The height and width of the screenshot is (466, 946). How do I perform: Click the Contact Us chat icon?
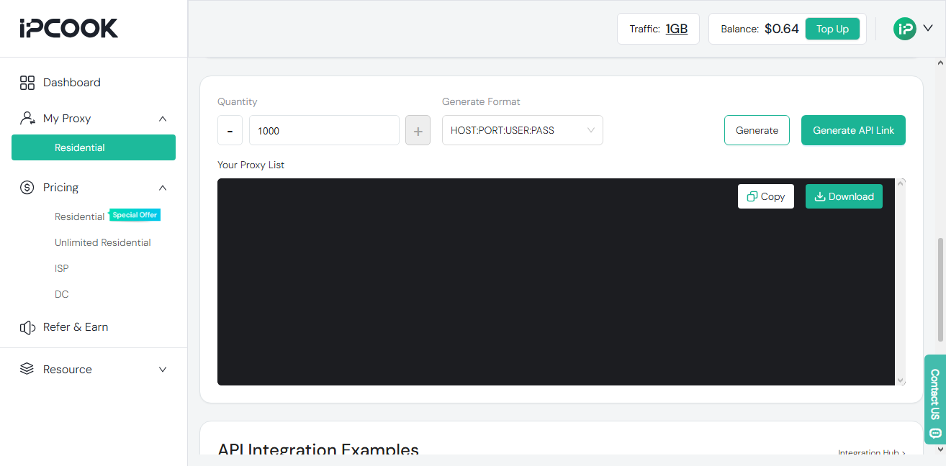click(935, 433)
